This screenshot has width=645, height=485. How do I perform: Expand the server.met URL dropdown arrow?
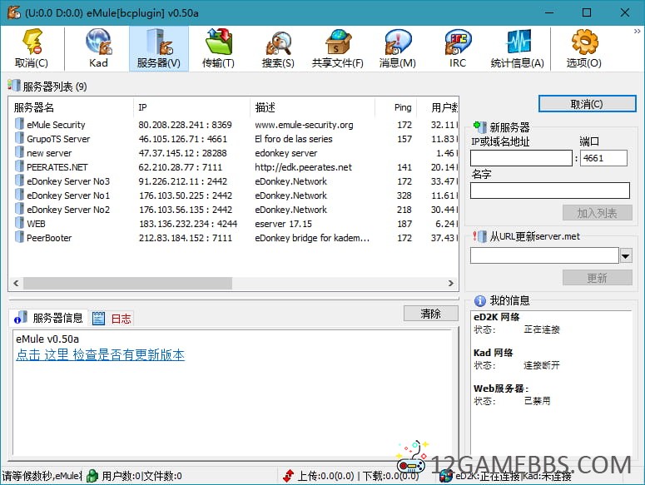pos(626,256)
